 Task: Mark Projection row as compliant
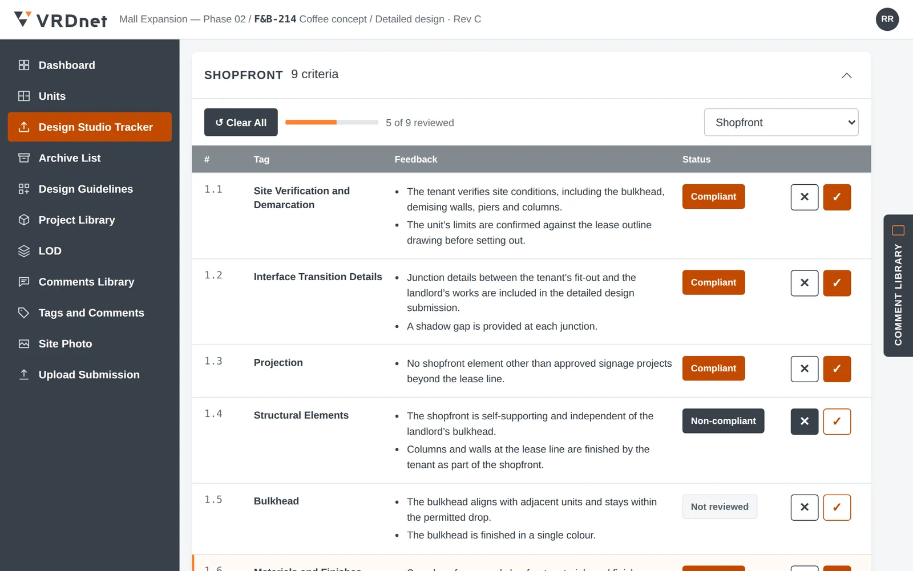[x=837, y=368]
